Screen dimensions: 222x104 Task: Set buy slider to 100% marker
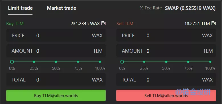point(100,62)
